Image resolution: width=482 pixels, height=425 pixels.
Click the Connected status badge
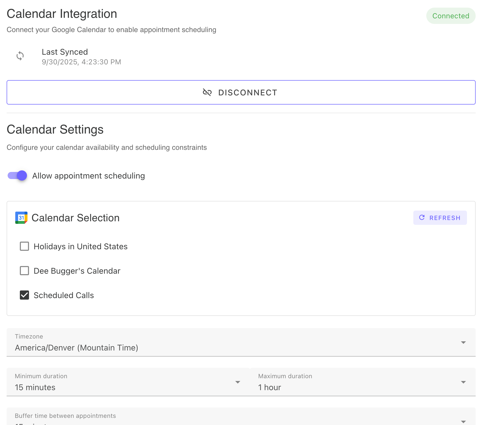point(451,16)
